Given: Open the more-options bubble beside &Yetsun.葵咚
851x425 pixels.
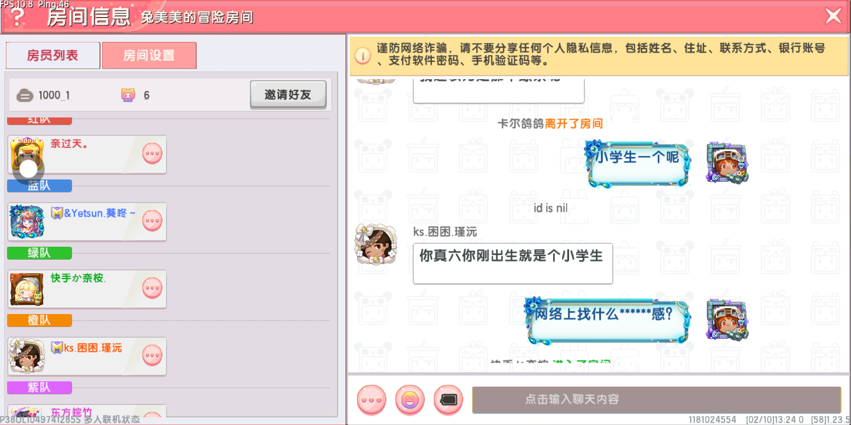Looking at the screenshot, I should click(152, 221).
